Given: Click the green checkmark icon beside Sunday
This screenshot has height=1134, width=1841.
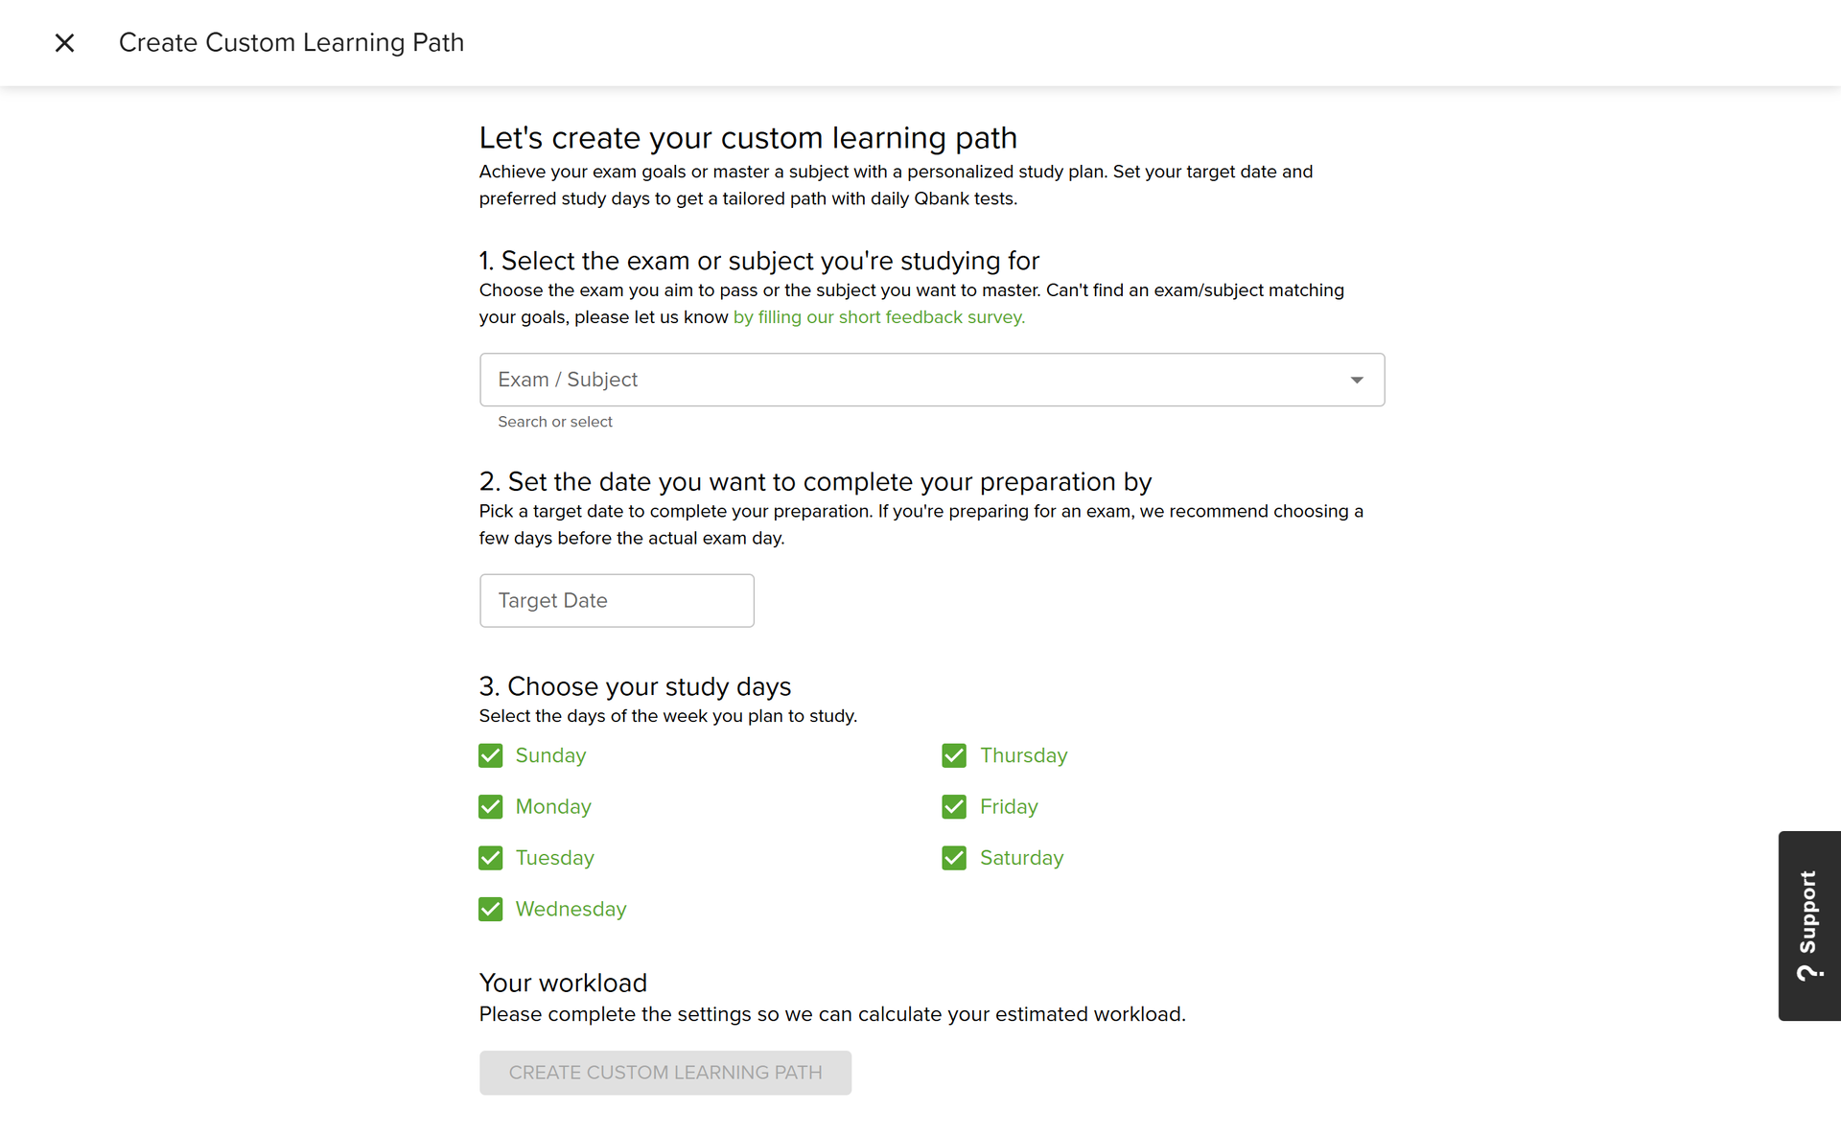Looking at the screenshot, I should (x=490, y=755).
